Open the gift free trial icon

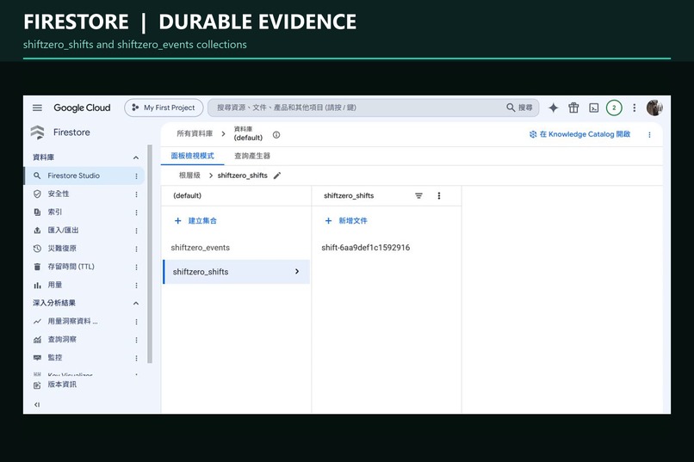coord(573,108)
